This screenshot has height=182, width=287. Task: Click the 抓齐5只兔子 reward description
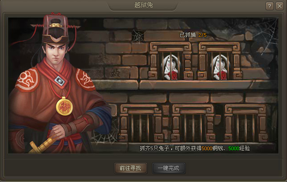tap(195, 148)
